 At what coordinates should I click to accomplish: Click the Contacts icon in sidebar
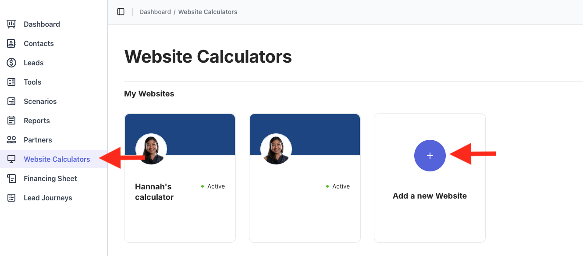(11, 43)
